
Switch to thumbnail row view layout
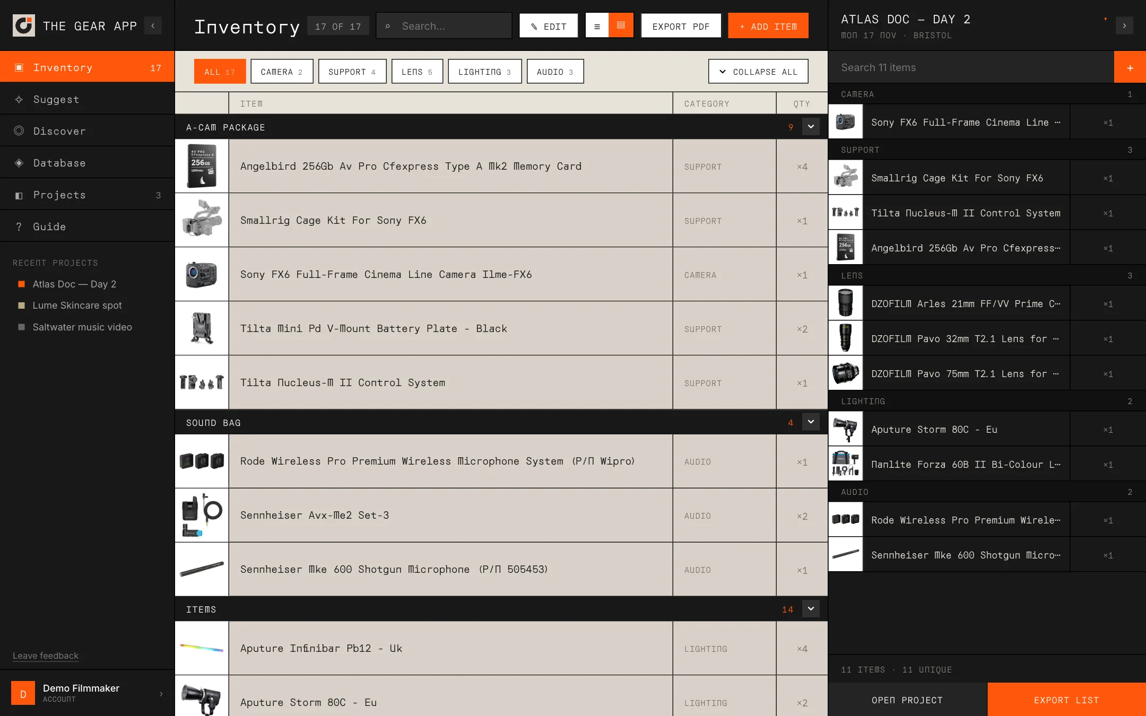[x=621, y=25]
